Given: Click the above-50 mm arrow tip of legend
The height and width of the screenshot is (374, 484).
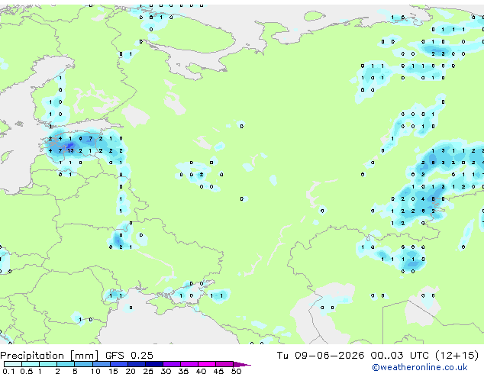Looking at the screenshot, I should [x=242, y=364].
